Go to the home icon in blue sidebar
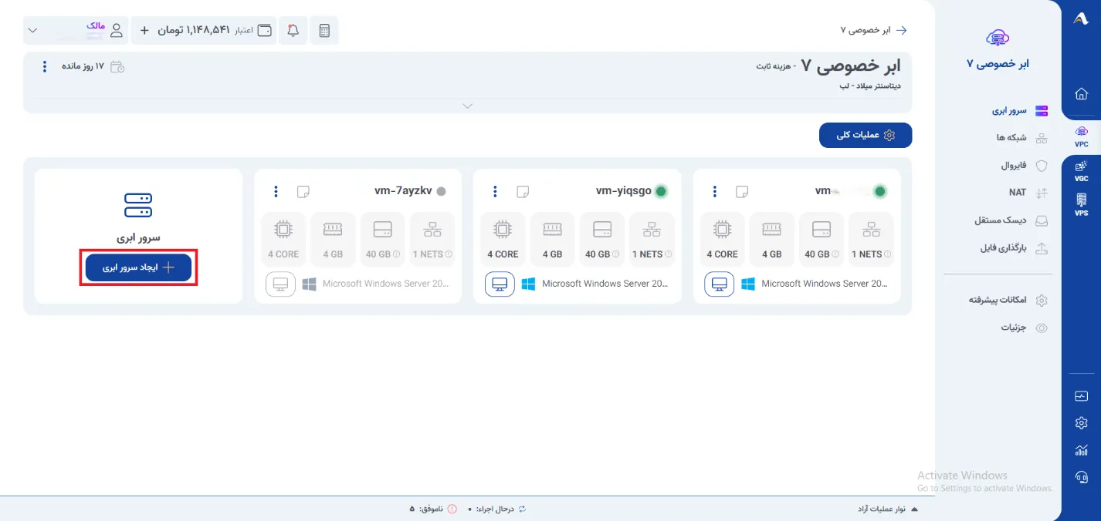 click(x=1081, y=94)
